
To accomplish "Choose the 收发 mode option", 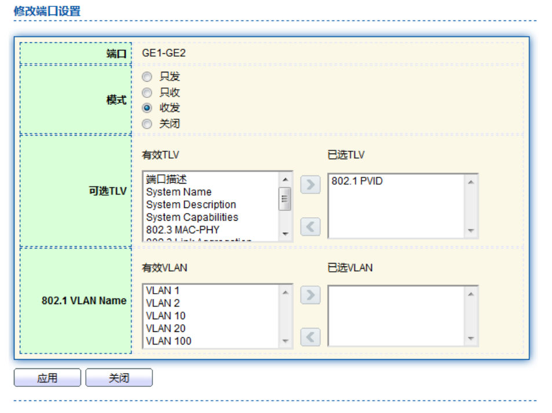I will (x=147, y=108).
